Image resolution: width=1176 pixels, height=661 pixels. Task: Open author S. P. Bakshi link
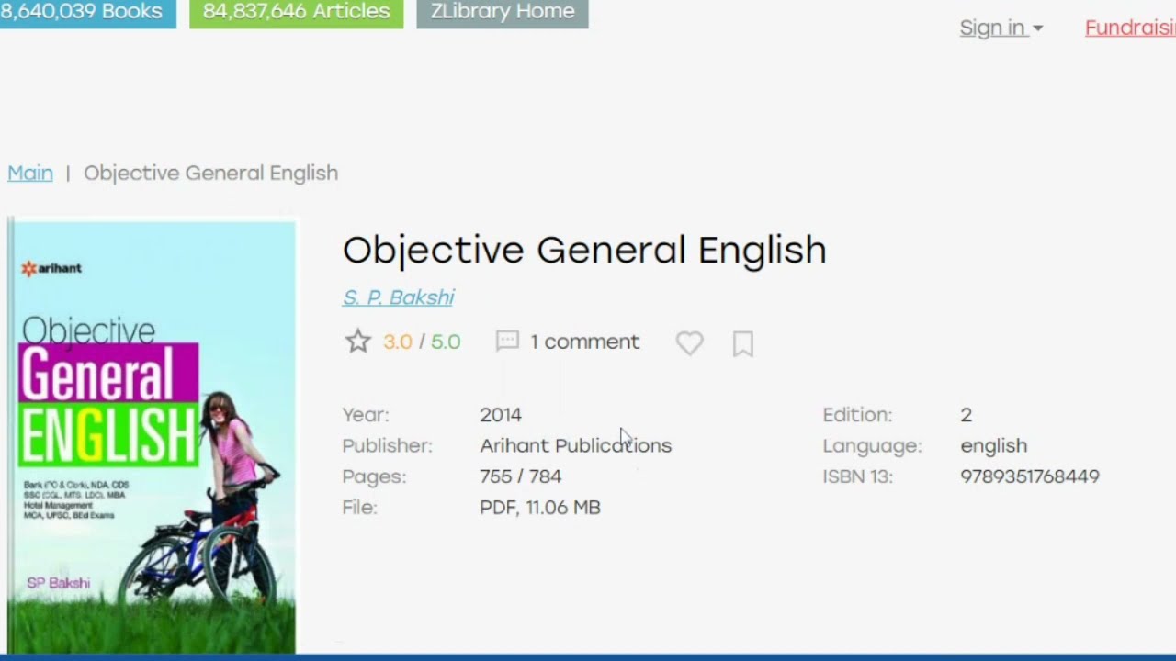[x=398, y=297]
